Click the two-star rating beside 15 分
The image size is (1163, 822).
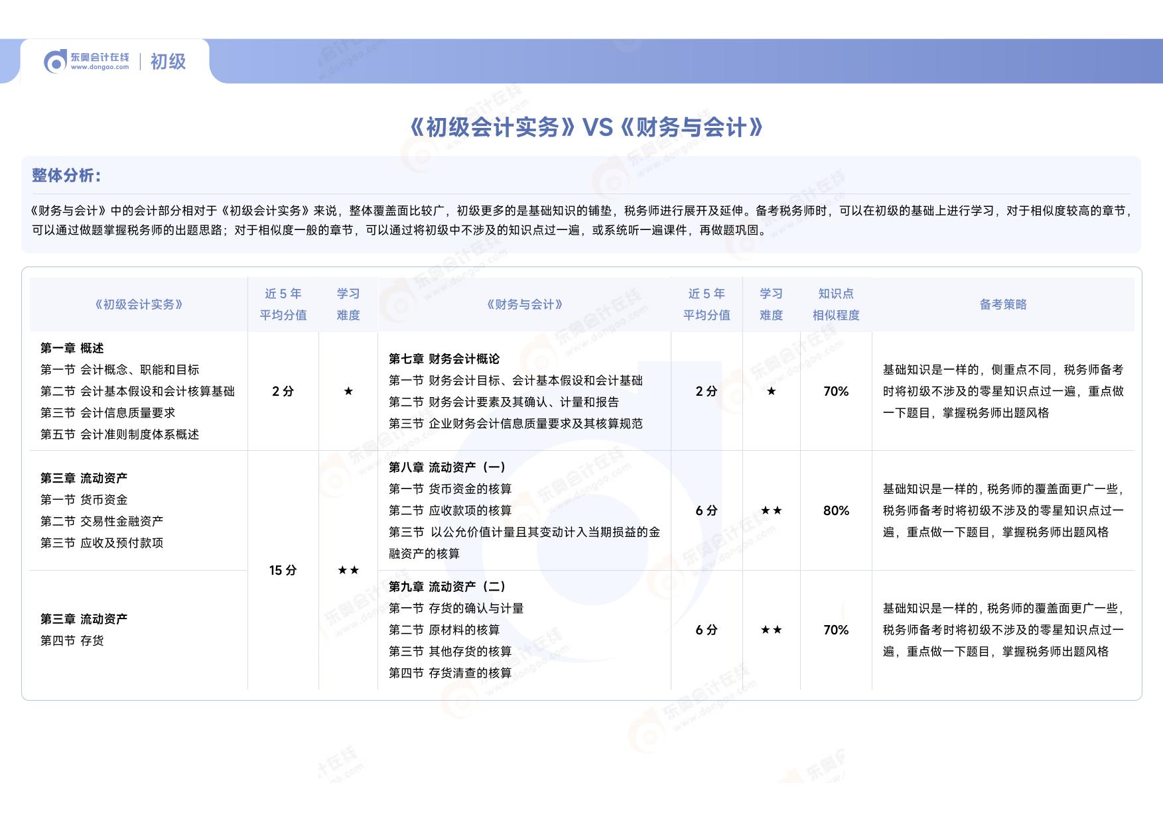(x=348, y=570)
